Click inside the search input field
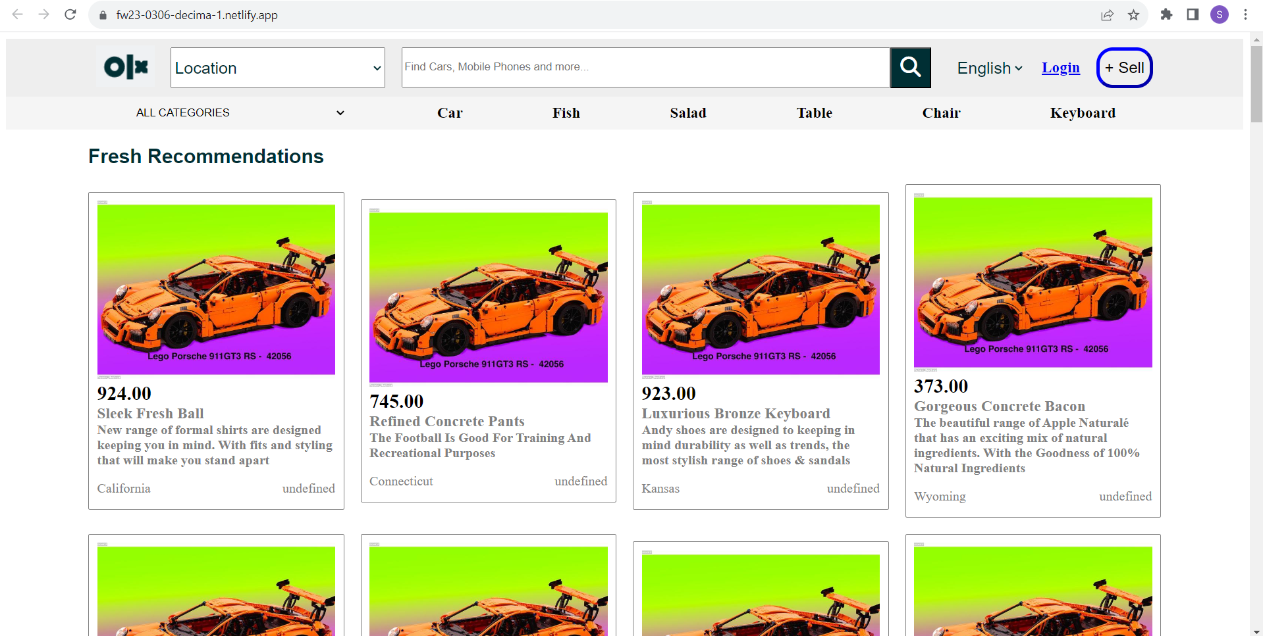 [645, 67]
